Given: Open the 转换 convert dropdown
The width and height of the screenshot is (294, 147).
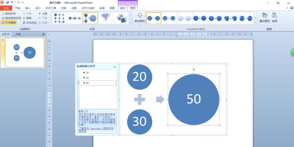Looking at the screenshot, I should tap(275, 19).
